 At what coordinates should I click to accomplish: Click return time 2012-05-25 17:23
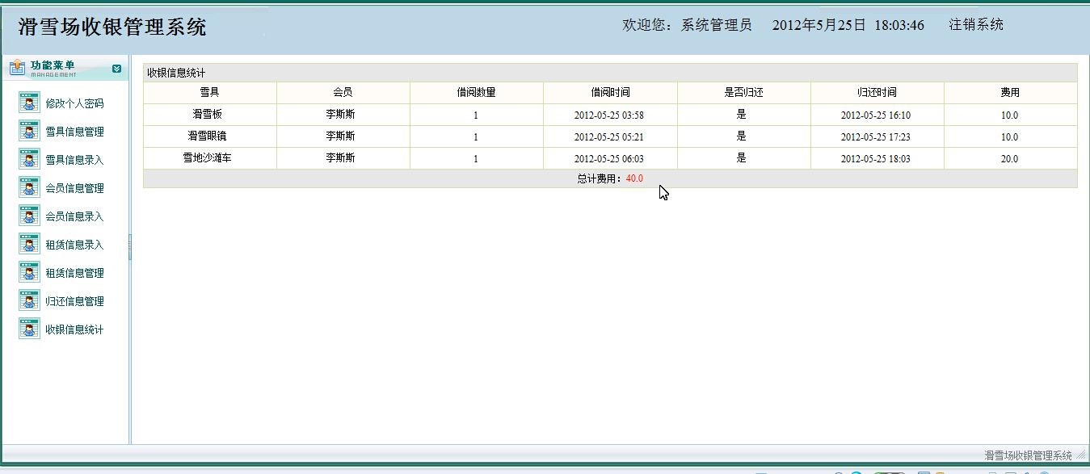pos(876,137)
